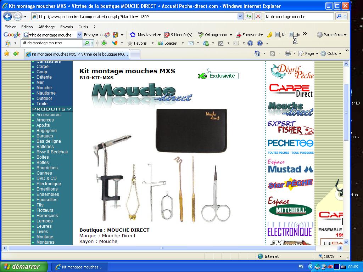Open Favorites Center yellow star icon
Viewport: 363px width, 272px height.
[x=7, y=53]
